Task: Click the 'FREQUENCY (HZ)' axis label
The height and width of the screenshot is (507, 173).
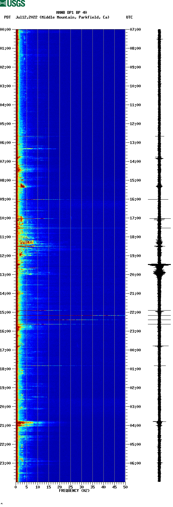Action: (x=74, y=491)
